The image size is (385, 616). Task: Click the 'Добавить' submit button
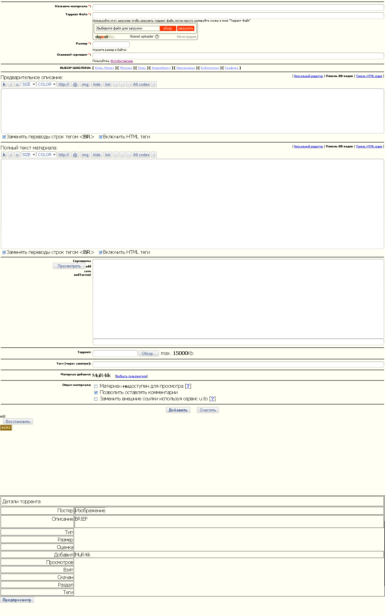tap(178, 410)
